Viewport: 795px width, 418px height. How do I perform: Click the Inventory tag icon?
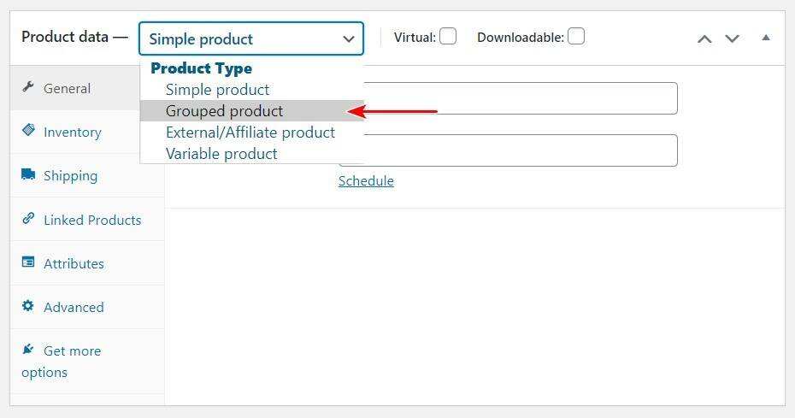[28, 131]
